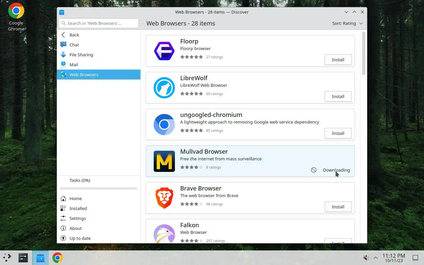Go Back in the sidebar

point(99,35)
